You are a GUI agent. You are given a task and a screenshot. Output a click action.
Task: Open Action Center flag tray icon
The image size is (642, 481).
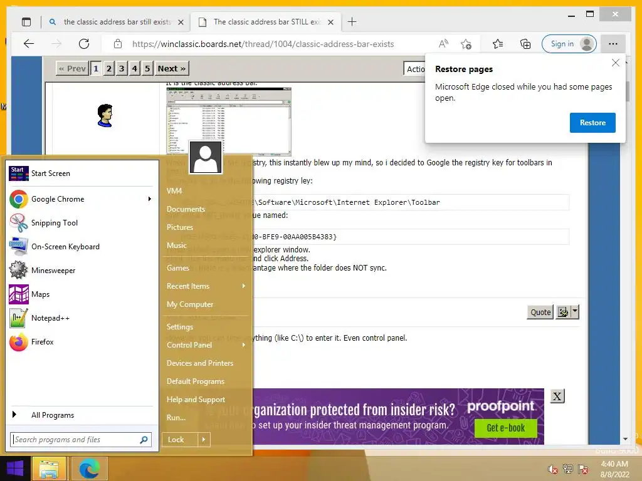coord(583,469)
